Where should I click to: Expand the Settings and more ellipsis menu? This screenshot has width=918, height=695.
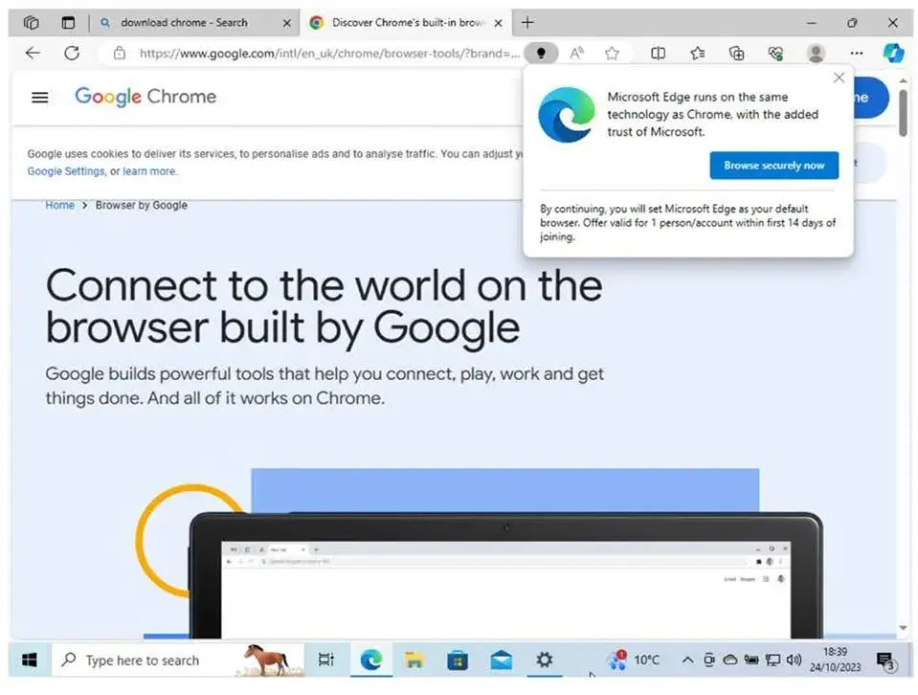tap(856, 54)
